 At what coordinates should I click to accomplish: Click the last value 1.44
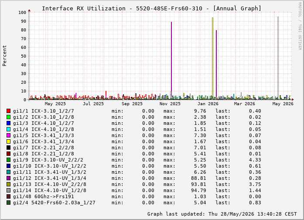[x=255, y=190]
